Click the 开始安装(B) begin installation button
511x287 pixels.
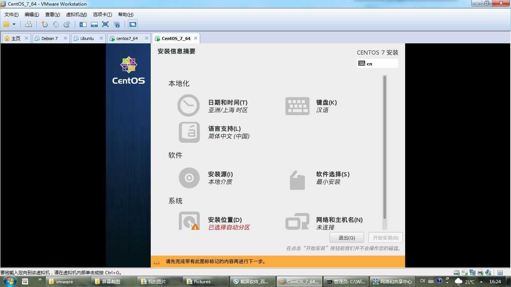385,238
